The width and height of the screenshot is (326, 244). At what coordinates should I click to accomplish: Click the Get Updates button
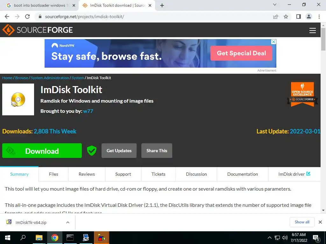[x=119, y=151]
